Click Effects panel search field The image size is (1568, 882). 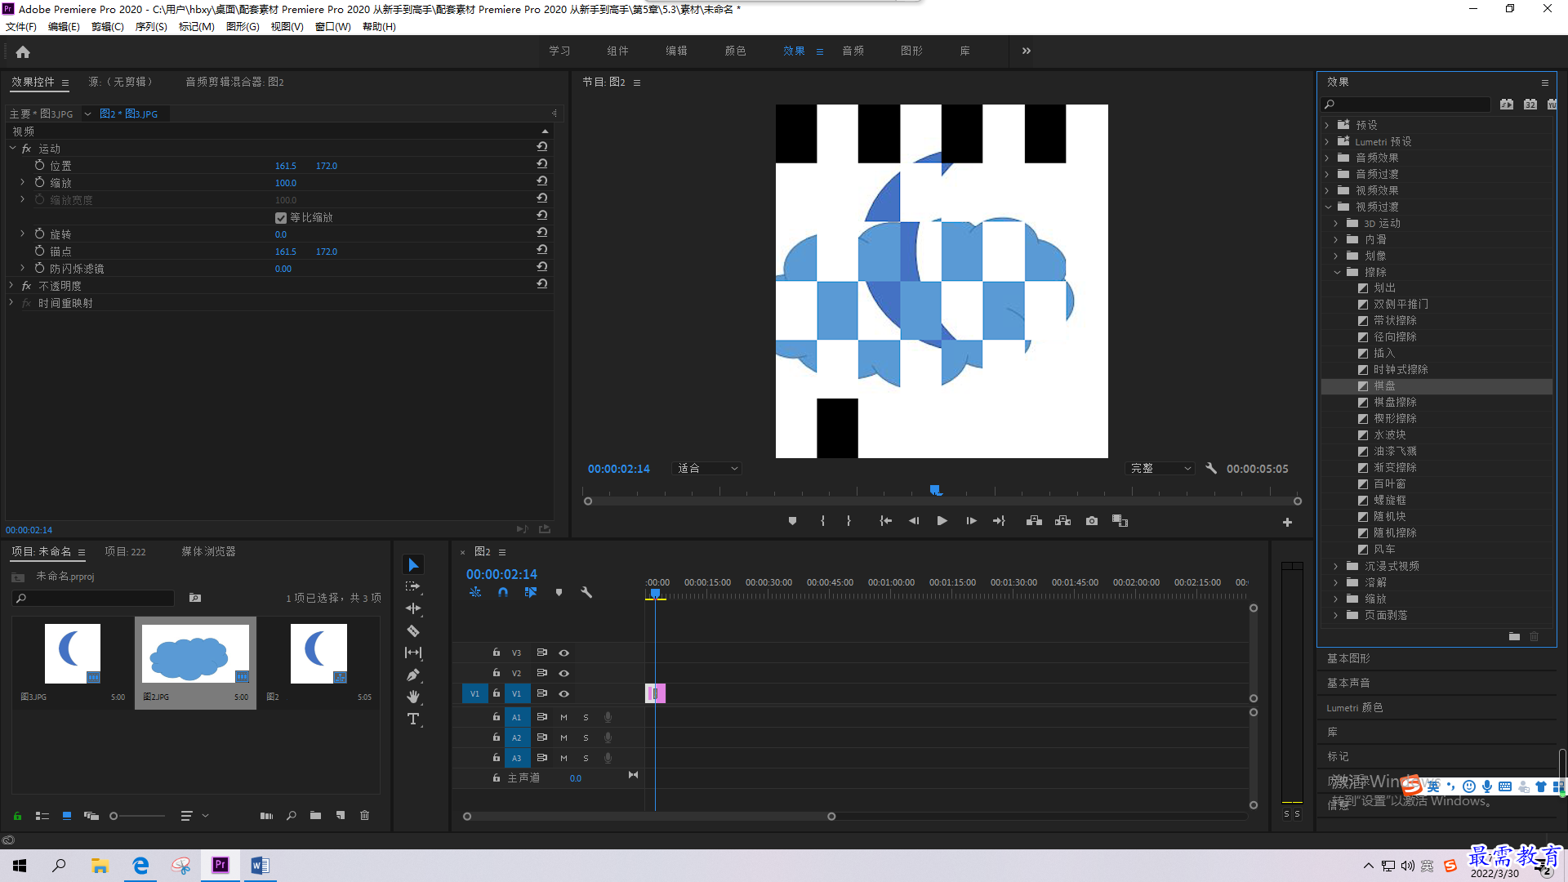coord(1405,105)
